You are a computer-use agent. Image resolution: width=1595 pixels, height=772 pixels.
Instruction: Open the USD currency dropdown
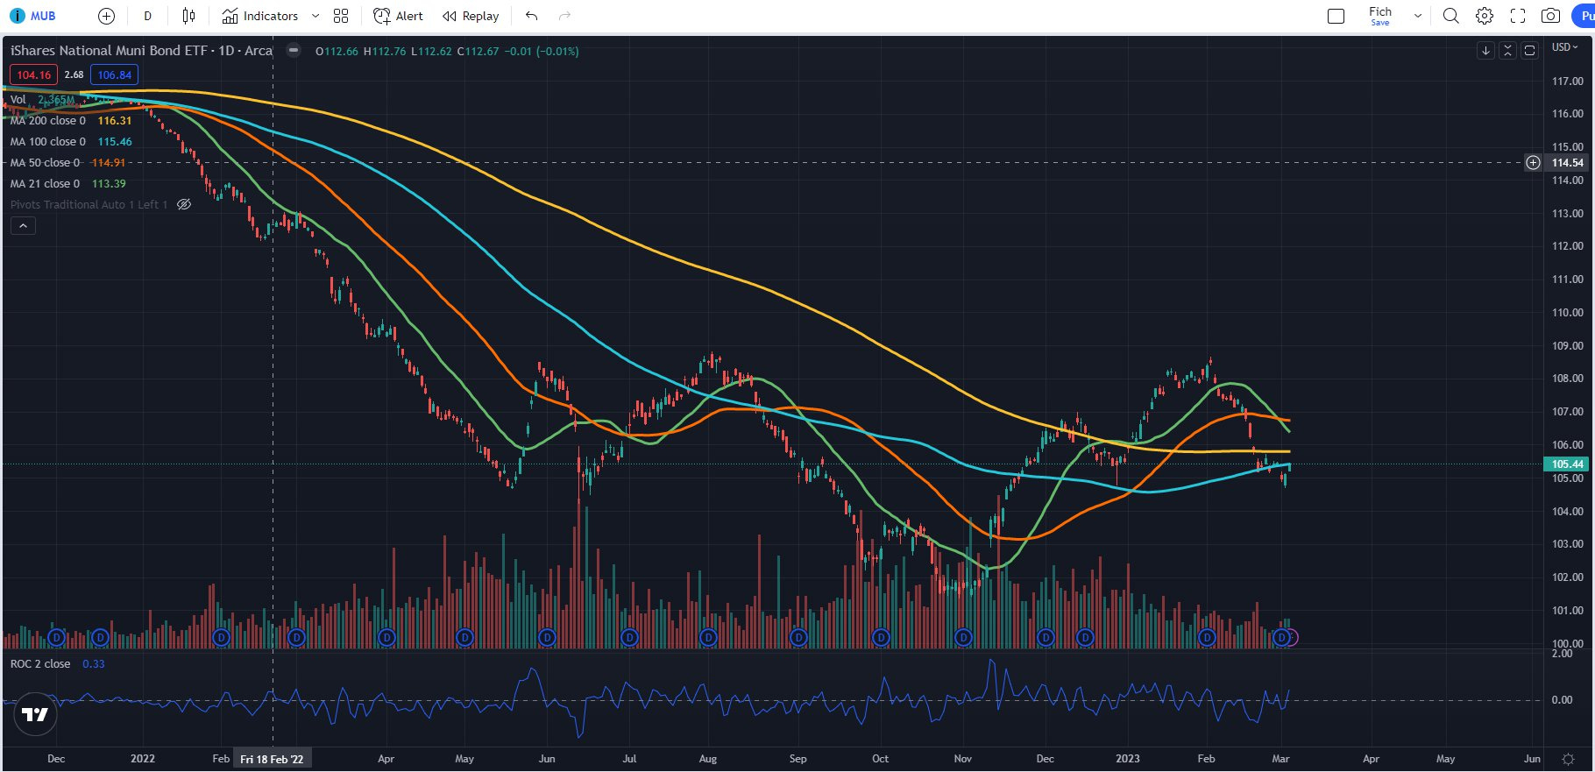tap(1565, 47)
